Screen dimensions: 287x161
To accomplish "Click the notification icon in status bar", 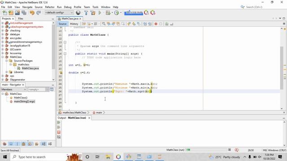I will point(236,150).
